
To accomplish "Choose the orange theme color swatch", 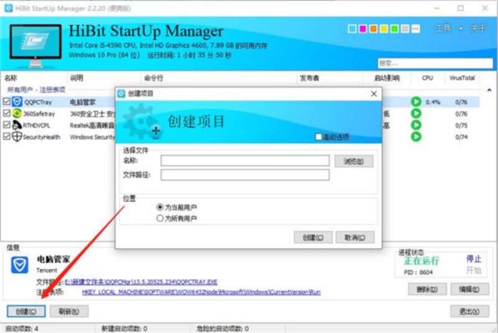I will tap(373, 29).
